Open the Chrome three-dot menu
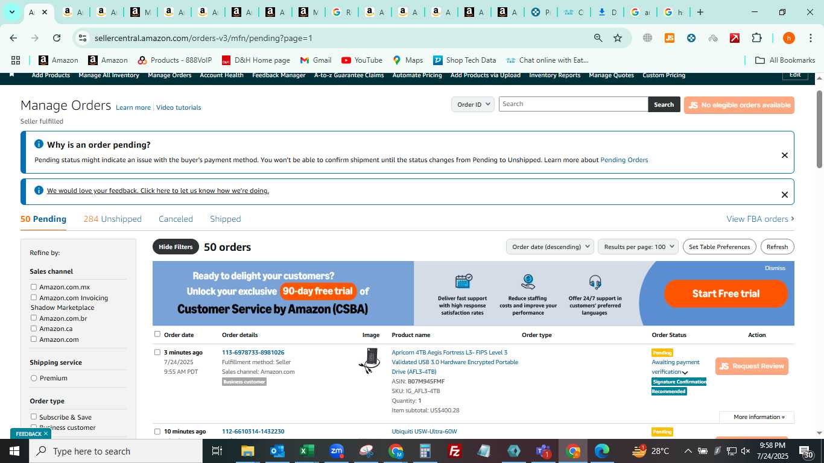 tap(810, 38)
